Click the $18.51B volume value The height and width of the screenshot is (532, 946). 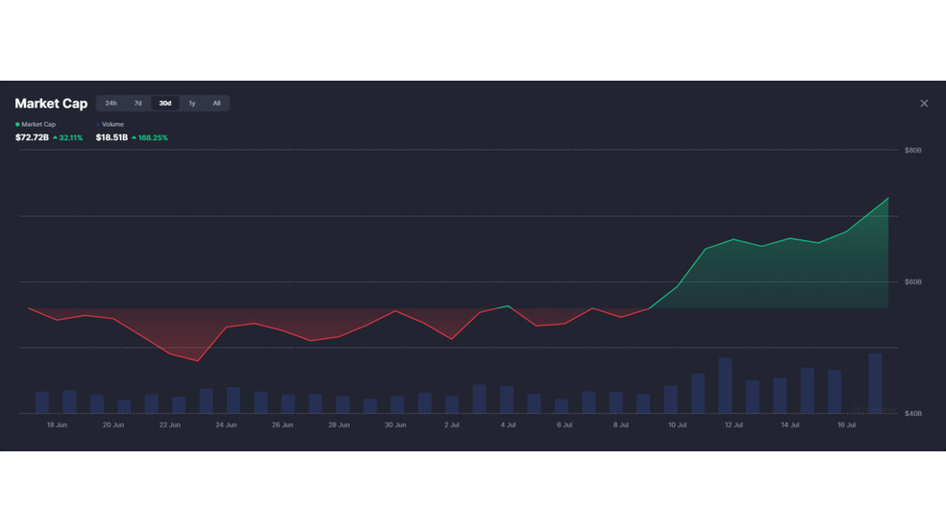tap(112, 138)
